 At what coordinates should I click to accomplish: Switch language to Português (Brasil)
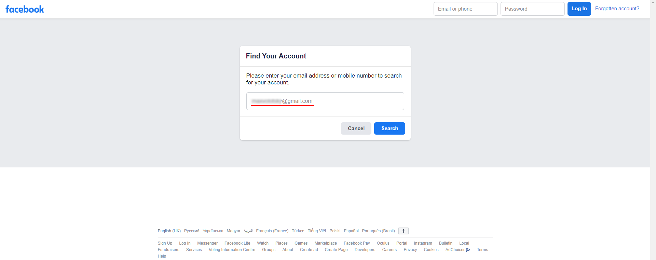(378, 231)
